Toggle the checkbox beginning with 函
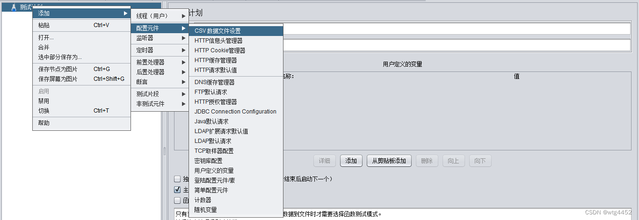 click(177, 200)
